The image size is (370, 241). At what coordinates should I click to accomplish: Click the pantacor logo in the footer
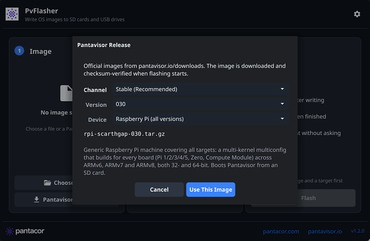[25, 231]
